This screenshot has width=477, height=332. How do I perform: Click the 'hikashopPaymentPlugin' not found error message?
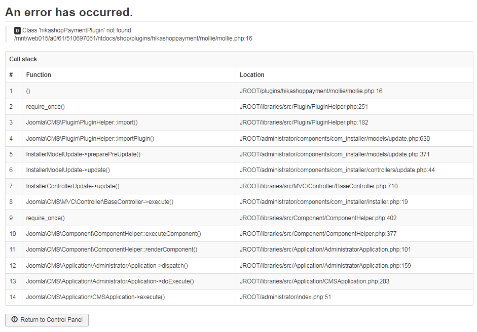pyautogui.click(x=77, y=31)
